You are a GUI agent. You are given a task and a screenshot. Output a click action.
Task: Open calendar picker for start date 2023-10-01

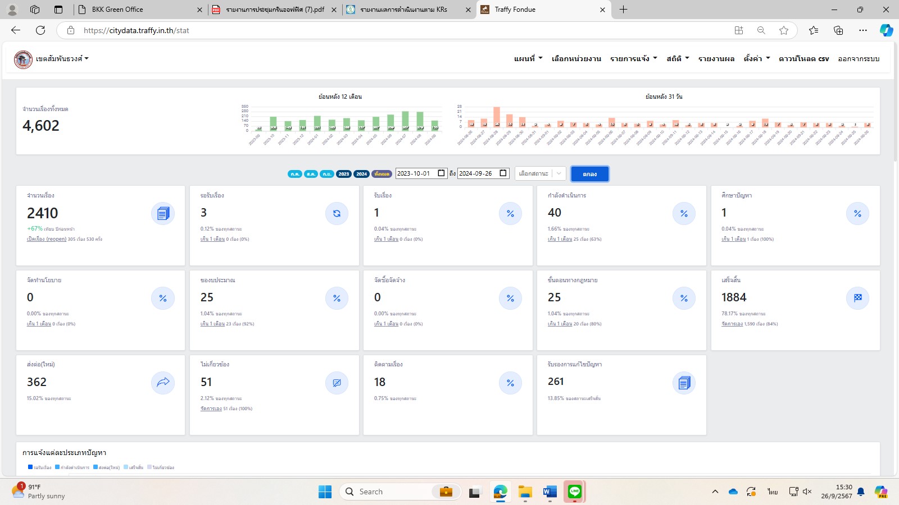tap(441, 173)
